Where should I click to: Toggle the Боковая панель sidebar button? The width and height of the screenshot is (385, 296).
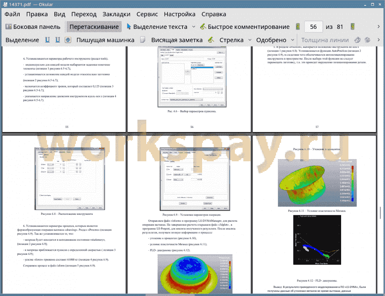pos(33,27)
